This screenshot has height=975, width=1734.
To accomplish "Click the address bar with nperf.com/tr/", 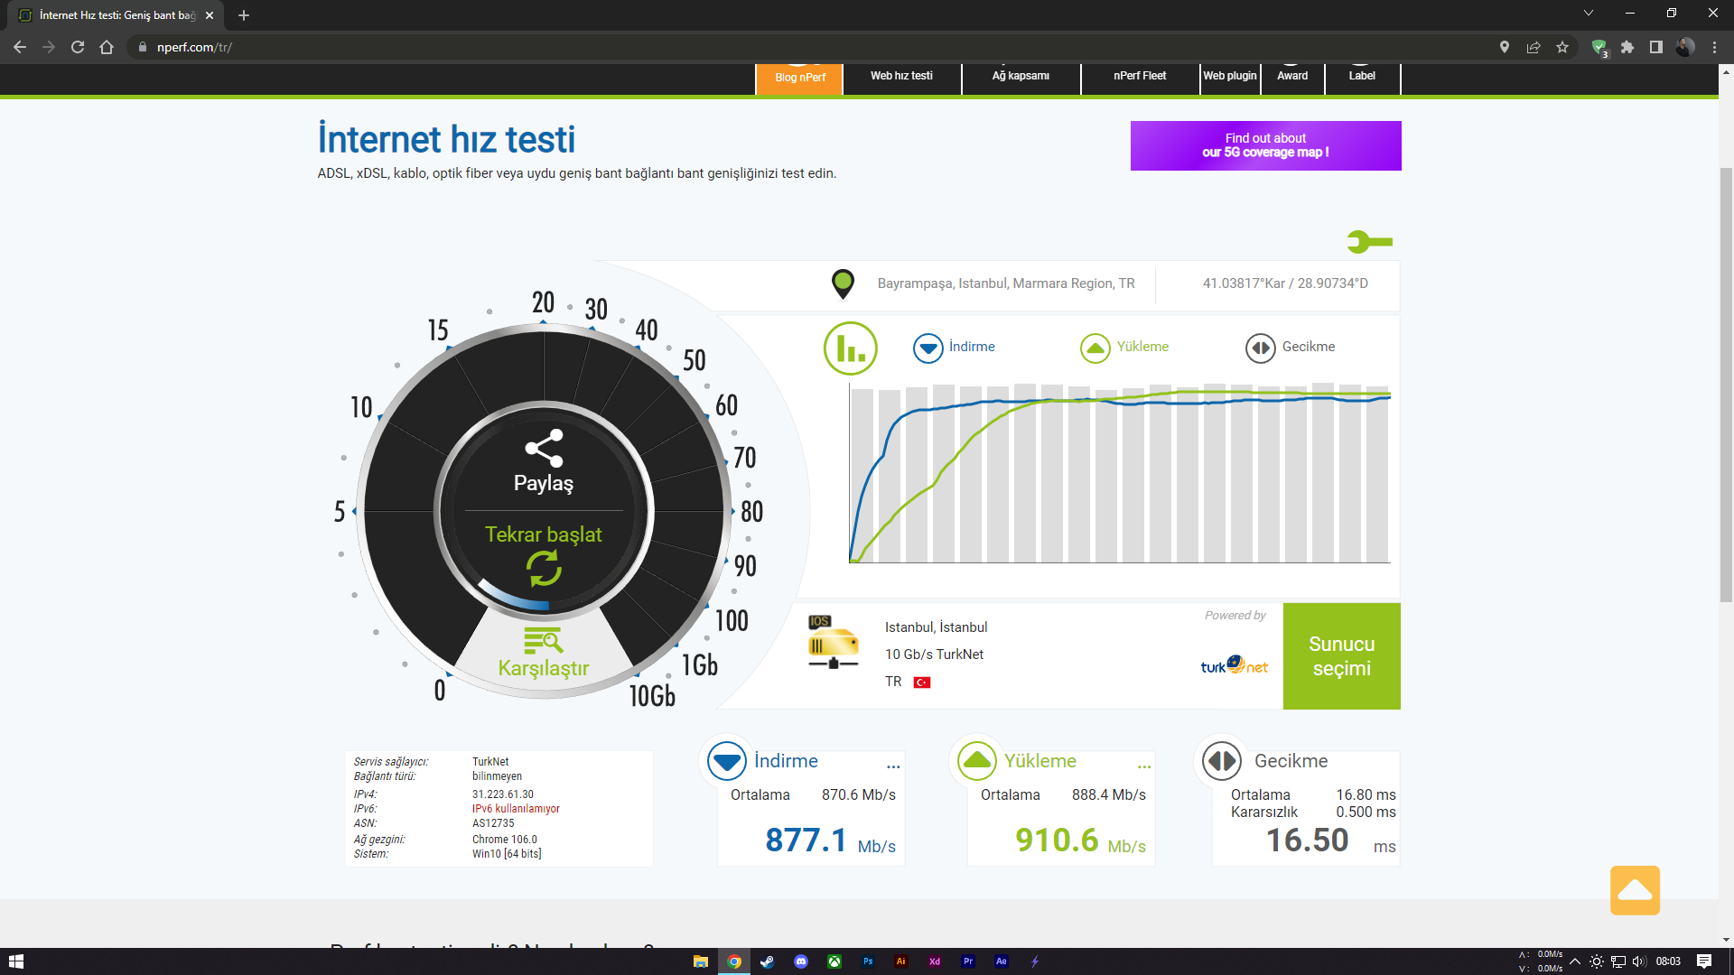I will pos(813,47).
